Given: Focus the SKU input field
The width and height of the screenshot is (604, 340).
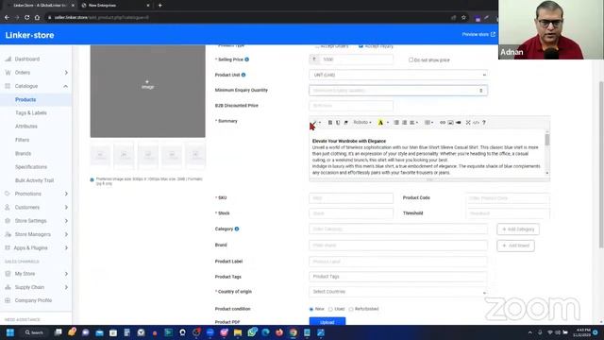Looking at the screenshot, I should point(351,198).
